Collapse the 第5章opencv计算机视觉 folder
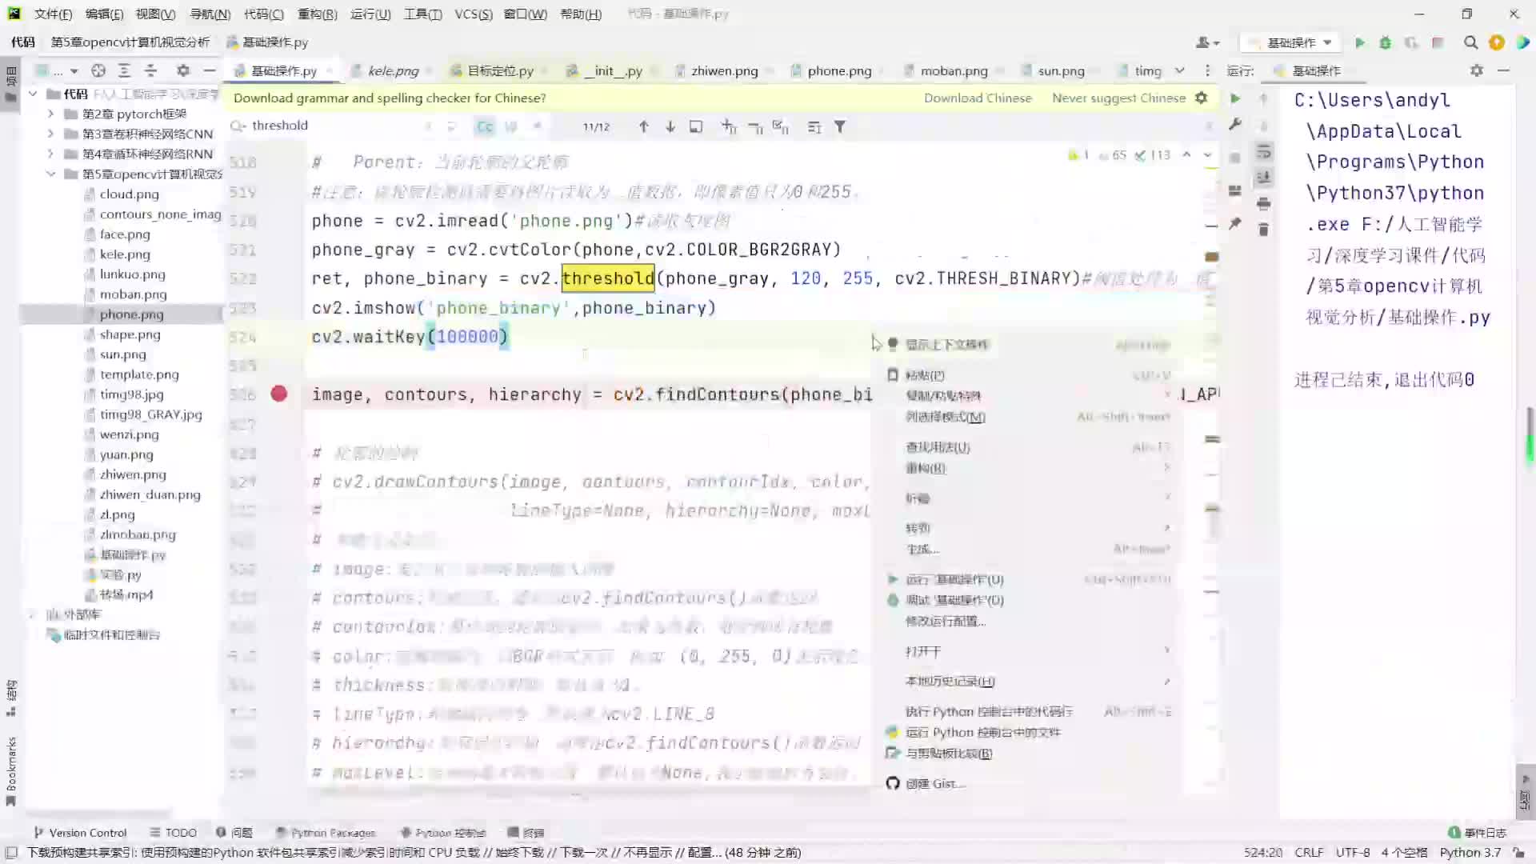Image resolution: width=1536 pixels, height=864 pixels. click(x=50, y=174)
